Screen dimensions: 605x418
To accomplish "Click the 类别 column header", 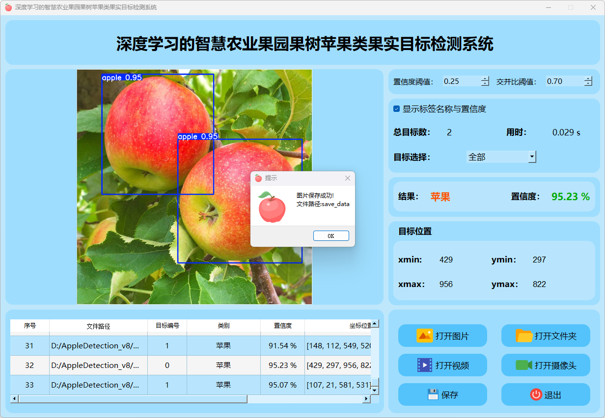I will click(x=223, y=326).
